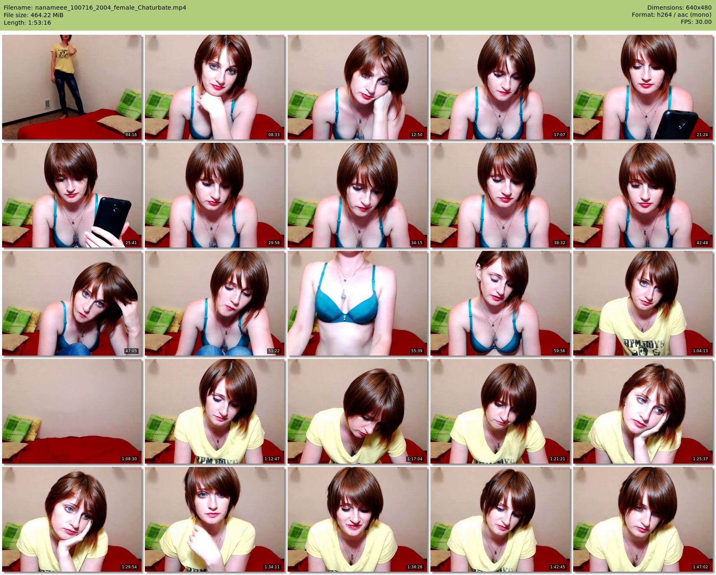Screen dimensions: 716x575
Task: Click the thumbnail at 12:50
Action: (x=358, y=87)
